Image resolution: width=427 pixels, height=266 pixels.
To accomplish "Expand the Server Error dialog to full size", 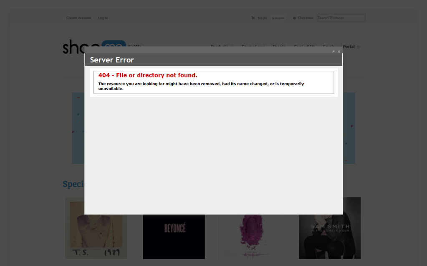I will [x=333, y=52].
